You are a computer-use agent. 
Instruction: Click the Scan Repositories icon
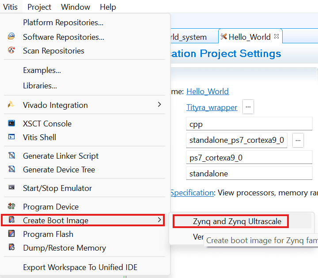(11, 51)
